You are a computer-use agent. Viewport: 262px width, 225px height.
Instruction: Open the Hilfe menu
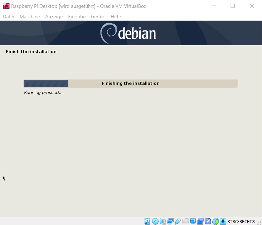pyautogui.click(x=116, y=17)
